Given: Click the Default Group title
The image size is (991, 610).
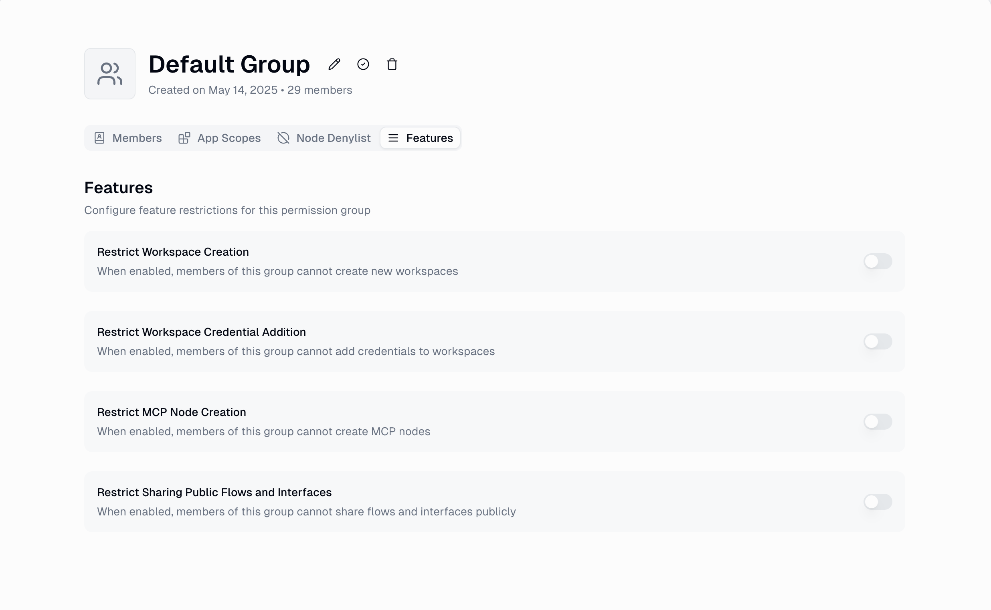Looking at the screenshot, I should pyautogui.click(x=229, y=64).
